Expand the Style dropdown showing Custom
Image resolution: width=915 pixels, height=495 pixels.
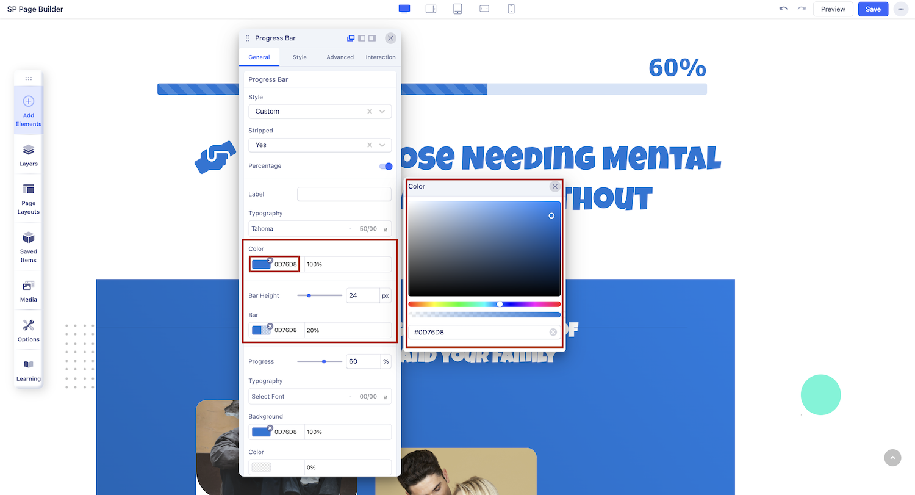[320, 112]
